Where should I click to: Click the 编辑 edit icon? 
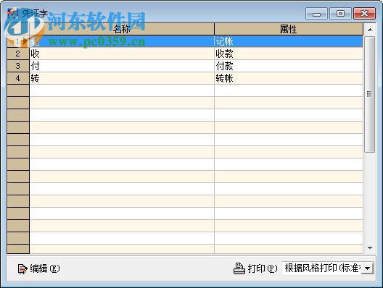(22, 269)
